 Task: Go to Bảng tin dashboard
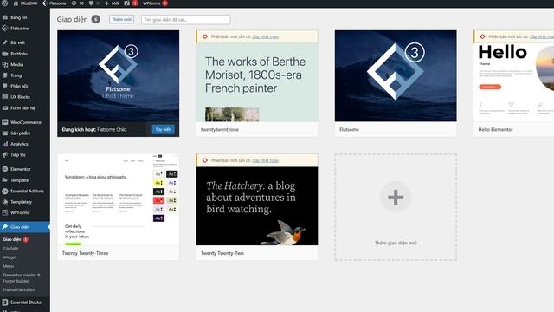click(x=25, y=17)
